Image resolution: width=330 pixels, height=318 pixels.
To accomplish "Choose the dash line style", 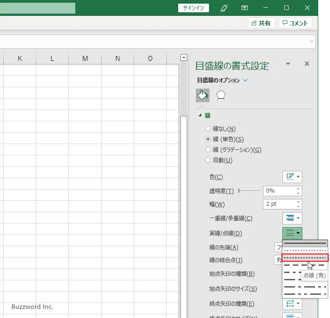I will click(305, 265).
